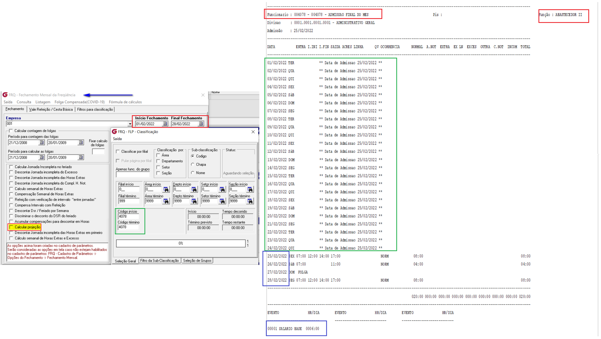The width and height of the screenshot is (601, 339).
Task: Open the Área início binoculars lookup
Action: [166, 189]
